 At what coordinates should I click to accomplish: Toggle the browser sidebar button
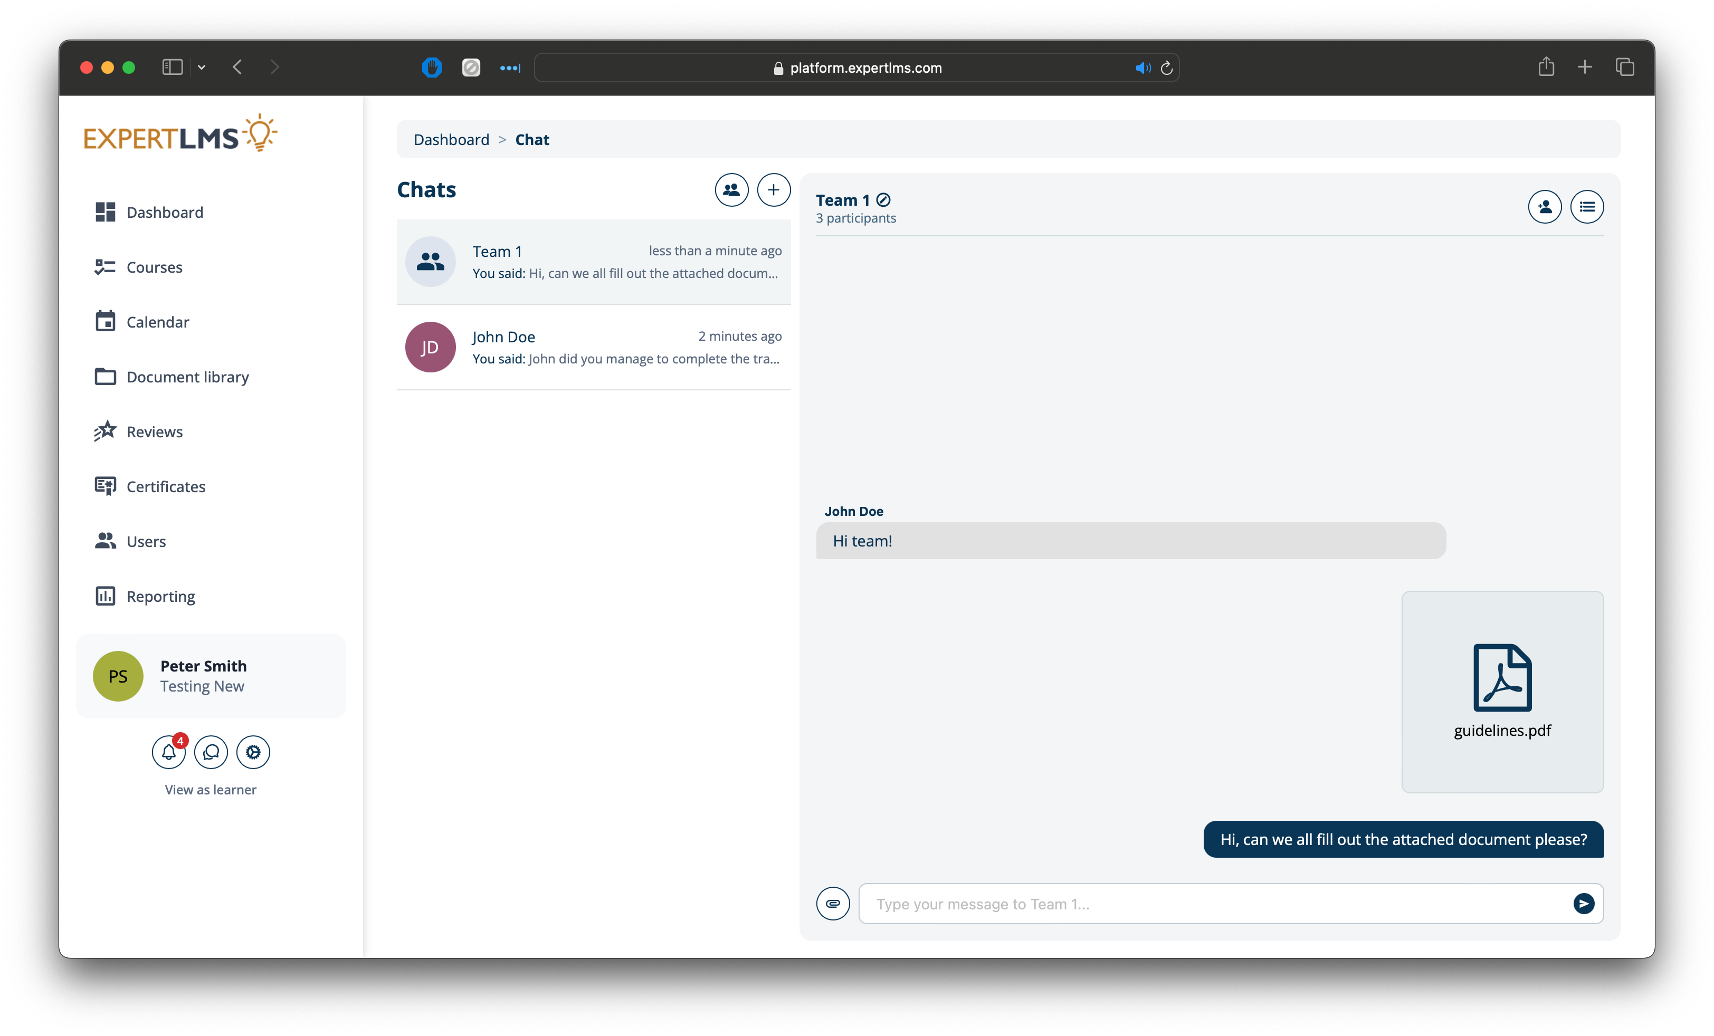(172, 67)
